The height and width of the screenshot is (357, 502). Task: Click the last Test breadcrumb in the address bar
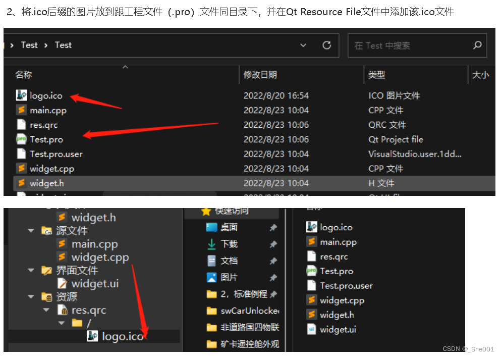(63, 45)
